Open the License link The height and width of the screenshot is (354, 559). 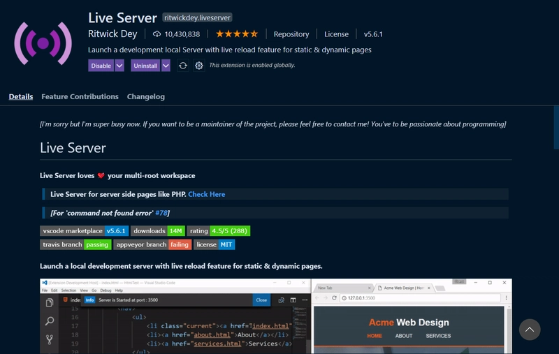coord(336,34)
